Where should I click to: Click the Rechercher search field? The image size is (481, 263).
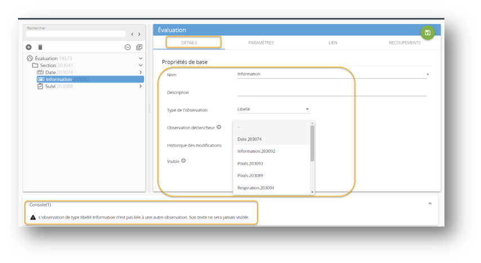[x=75, y=34]
